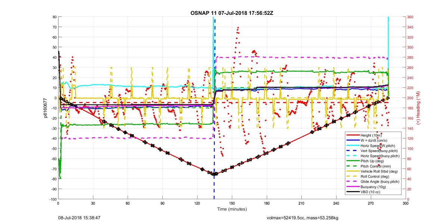Click the 320 tick on the heading axis
Viewport: 448px width, 224px height.
tap(411, 37)
